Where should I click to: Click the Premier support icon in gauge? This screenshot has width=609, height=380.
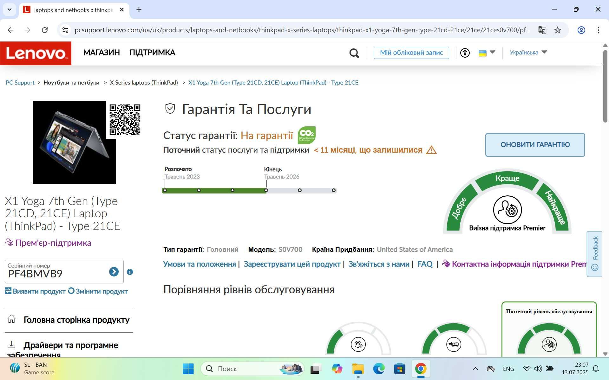[x=507, y=210]
